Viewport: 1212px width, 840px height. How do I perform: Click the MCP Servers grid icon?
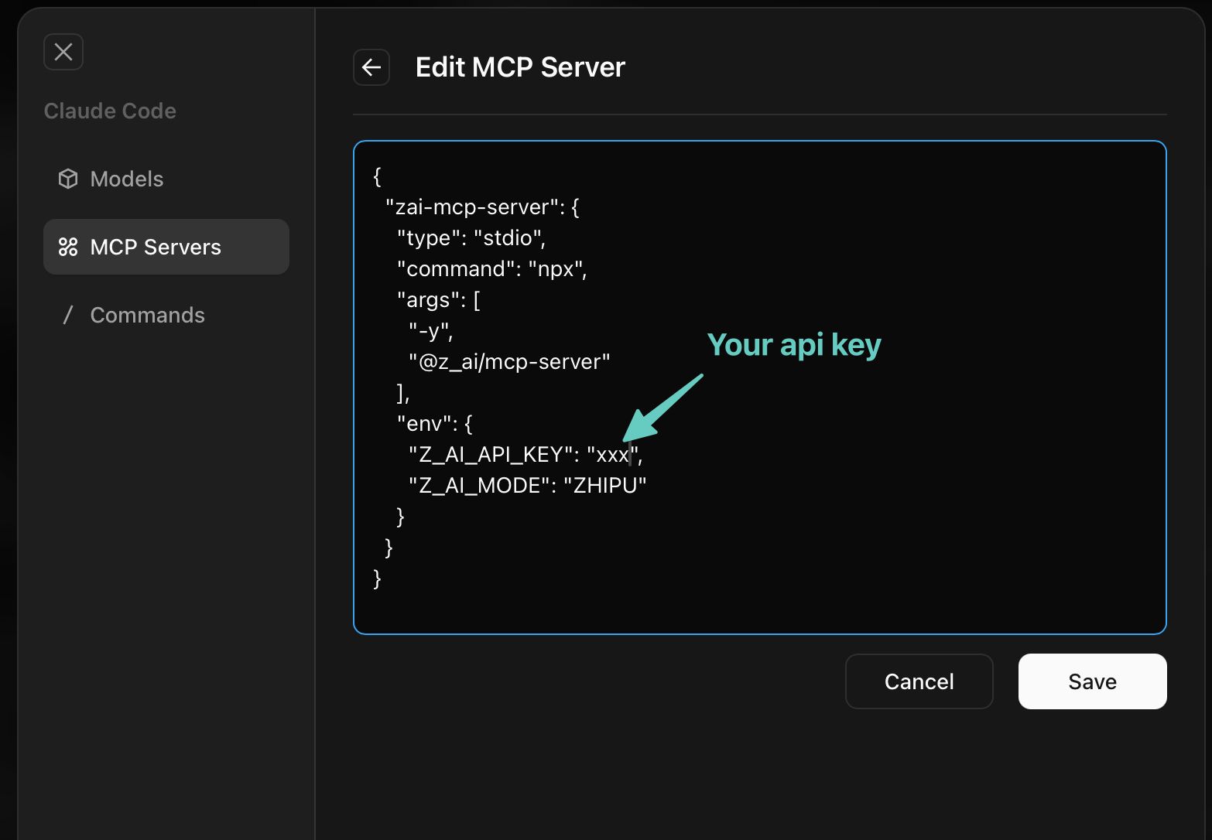pyautogui.click(x=68, y=247)
